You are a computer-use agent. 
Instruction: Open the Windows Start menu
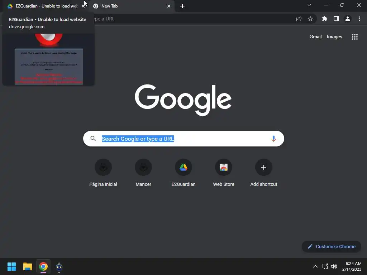(12, 266)
